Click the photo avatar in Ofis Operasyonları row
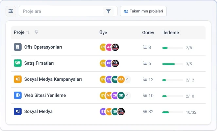The height and width of the screenshot is (131, 217). [x=115, y=47]
